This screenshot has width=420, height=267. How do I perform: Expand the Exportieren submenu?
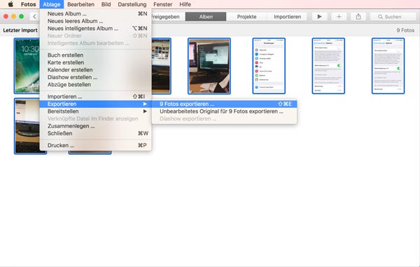tap(95, 104)
